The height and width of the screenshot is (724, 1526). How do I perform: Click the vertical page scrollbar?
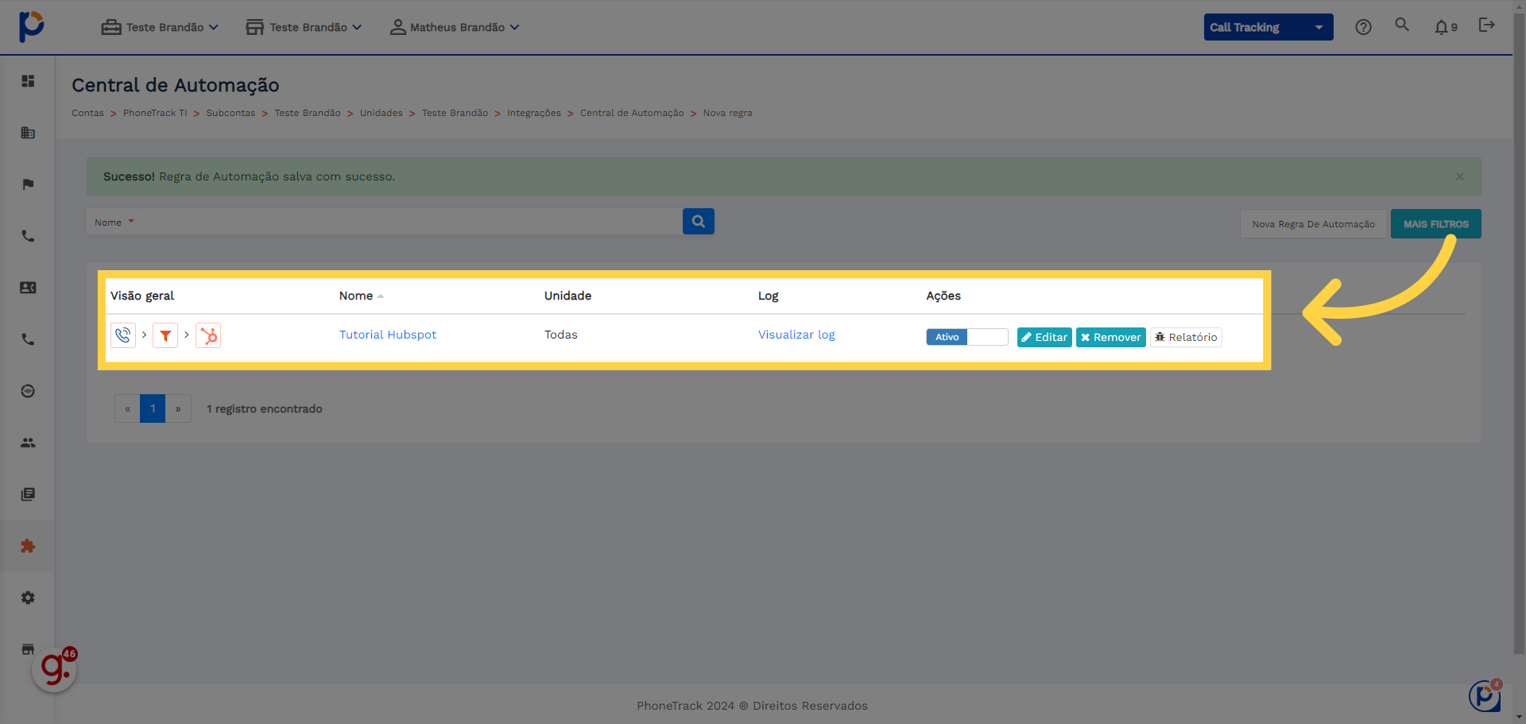(1519, 334)
